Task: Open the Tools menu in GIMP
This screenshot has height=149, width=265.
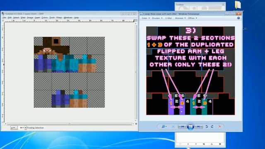Action: coord(52,17)
